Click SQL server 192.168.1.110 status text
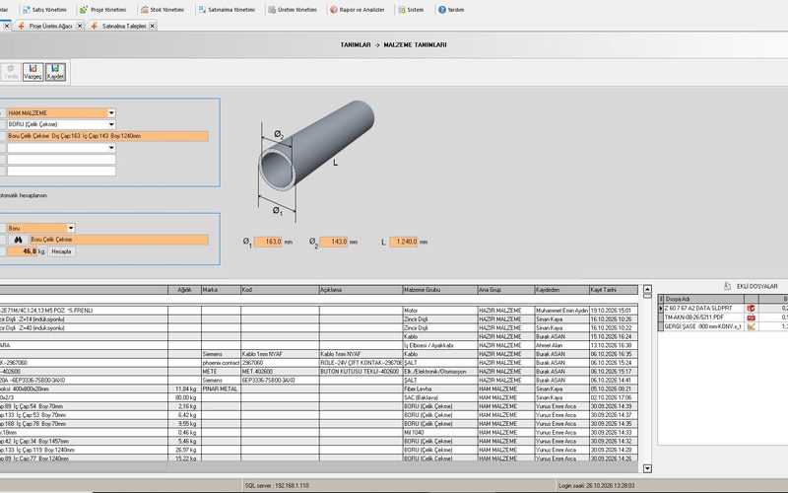The height and width of the screenshot is (493, 788). point(277,486)
